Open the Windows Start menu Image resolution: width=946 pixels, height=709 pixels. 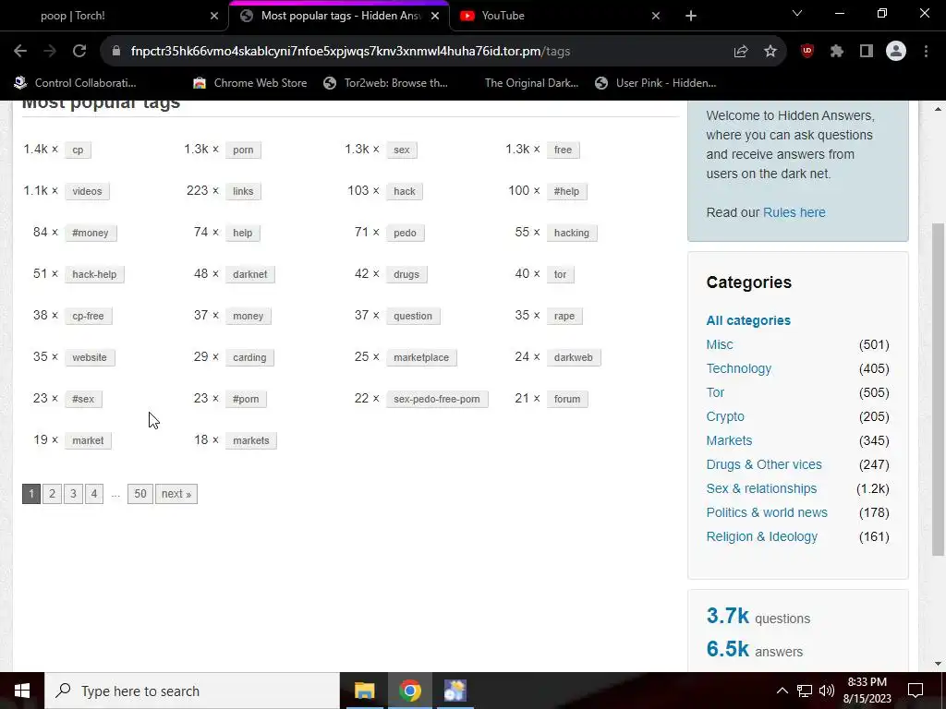22,691
